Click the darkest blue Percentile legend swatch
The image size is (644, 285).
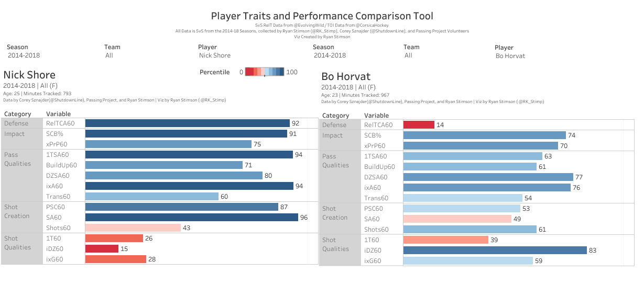(x=281, y=72)
